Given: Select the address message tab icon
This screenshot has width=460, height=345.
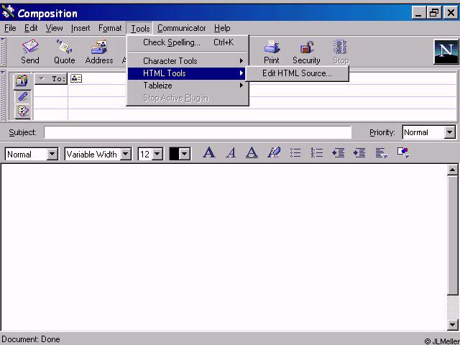Looking at the screenshot, I should (22, 81).
